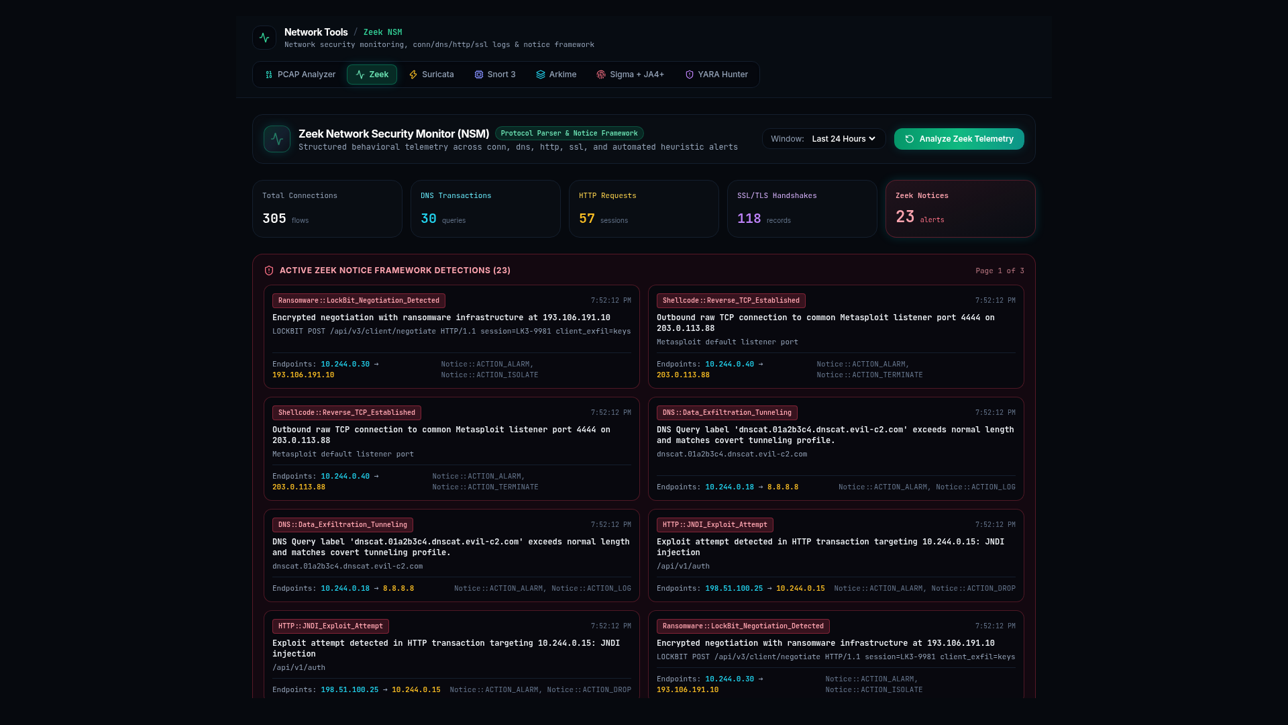Screen dimensions: 1288x725
Task: Open the Snort 3 tab
Action: [x=495, y=75]
